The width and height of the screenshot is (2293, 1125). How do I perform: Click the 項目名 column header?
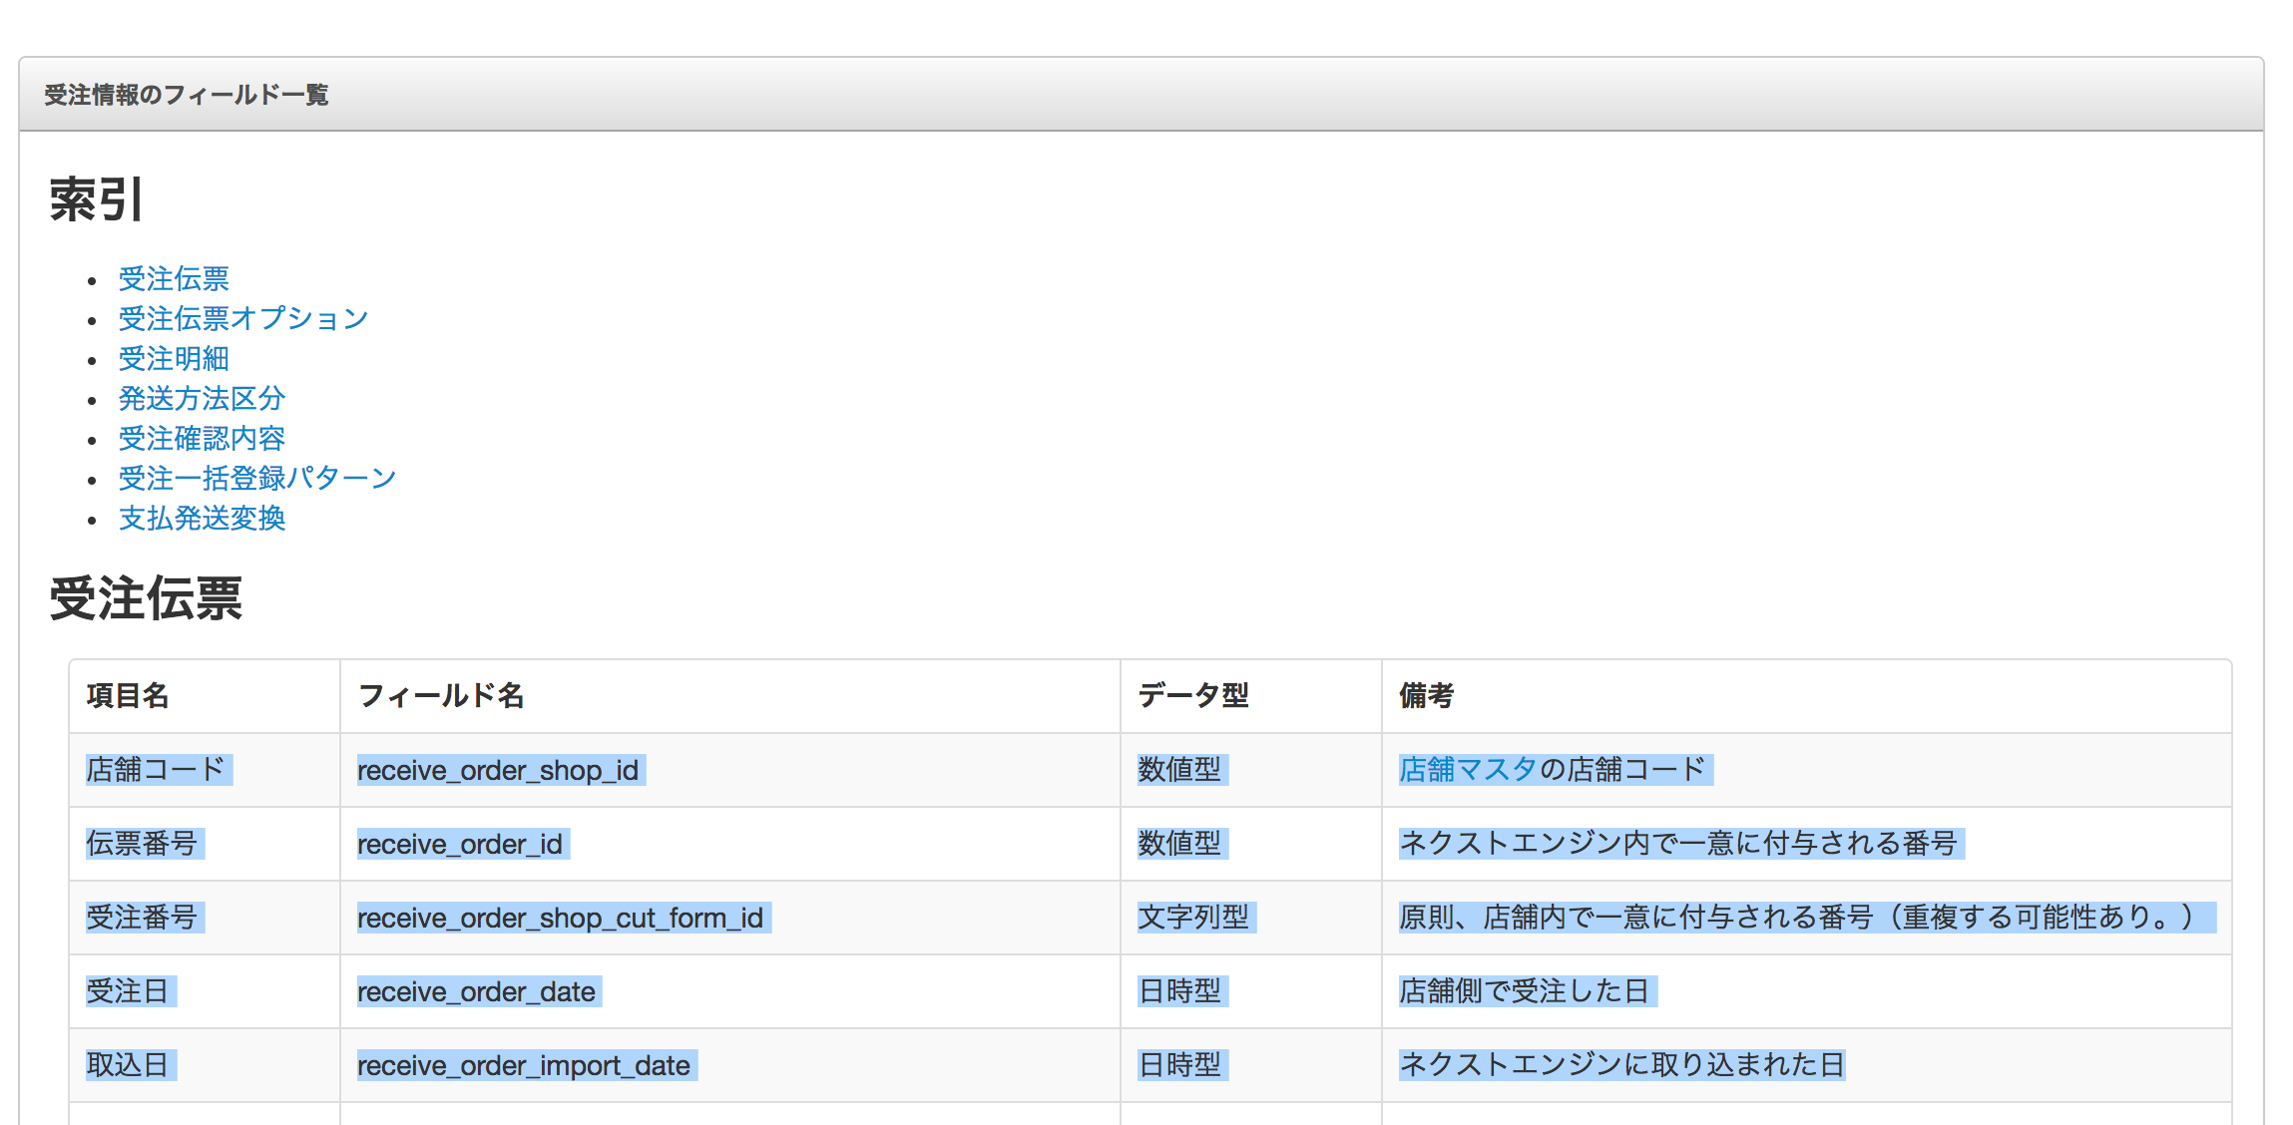point(128,695)
